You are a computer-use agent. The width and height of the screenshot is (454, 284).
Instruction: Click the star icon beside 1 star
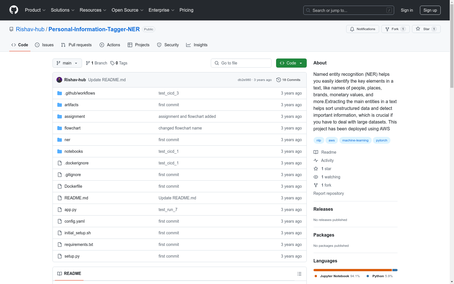pos(316,169)
